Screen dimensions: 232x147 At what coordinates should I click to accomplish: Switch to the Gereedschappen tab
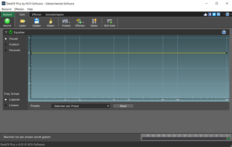coord(54,15)
